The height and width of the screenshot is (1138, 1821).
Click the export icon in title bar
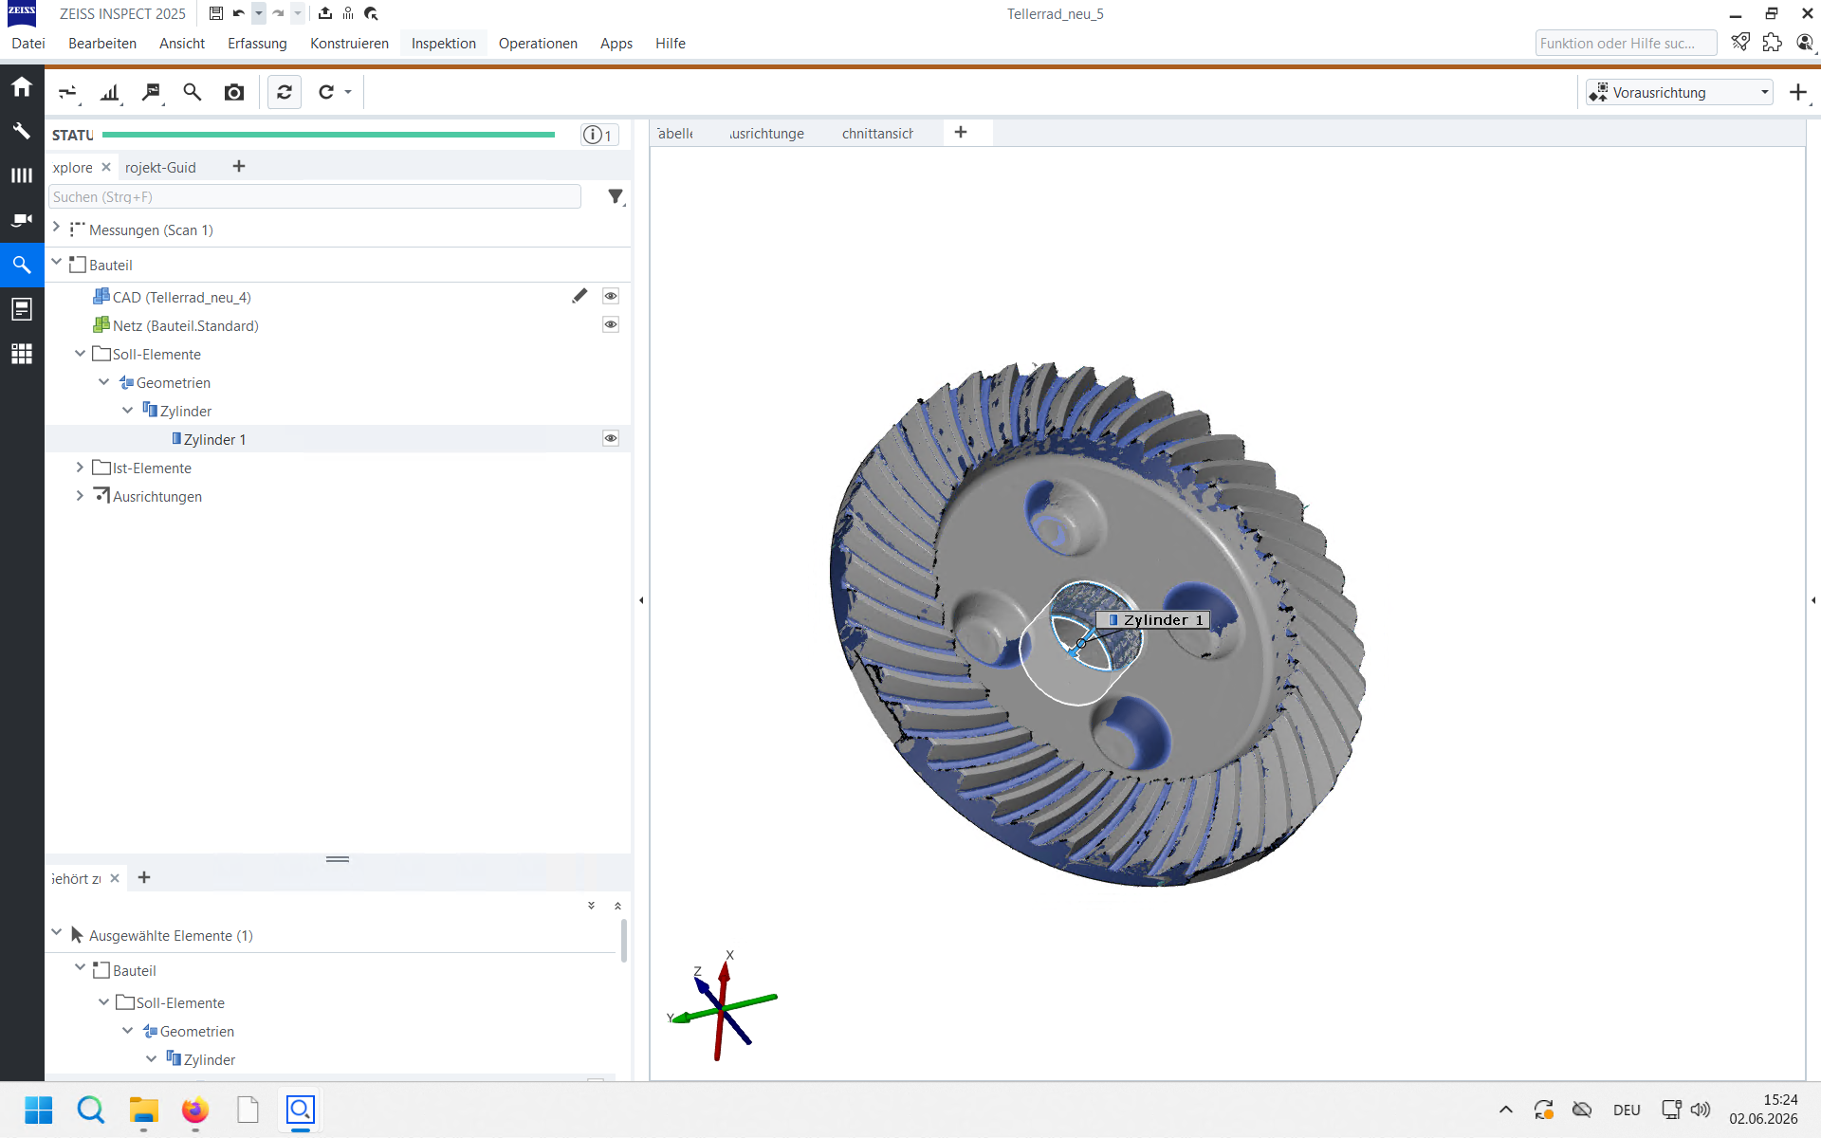(325, 13)
